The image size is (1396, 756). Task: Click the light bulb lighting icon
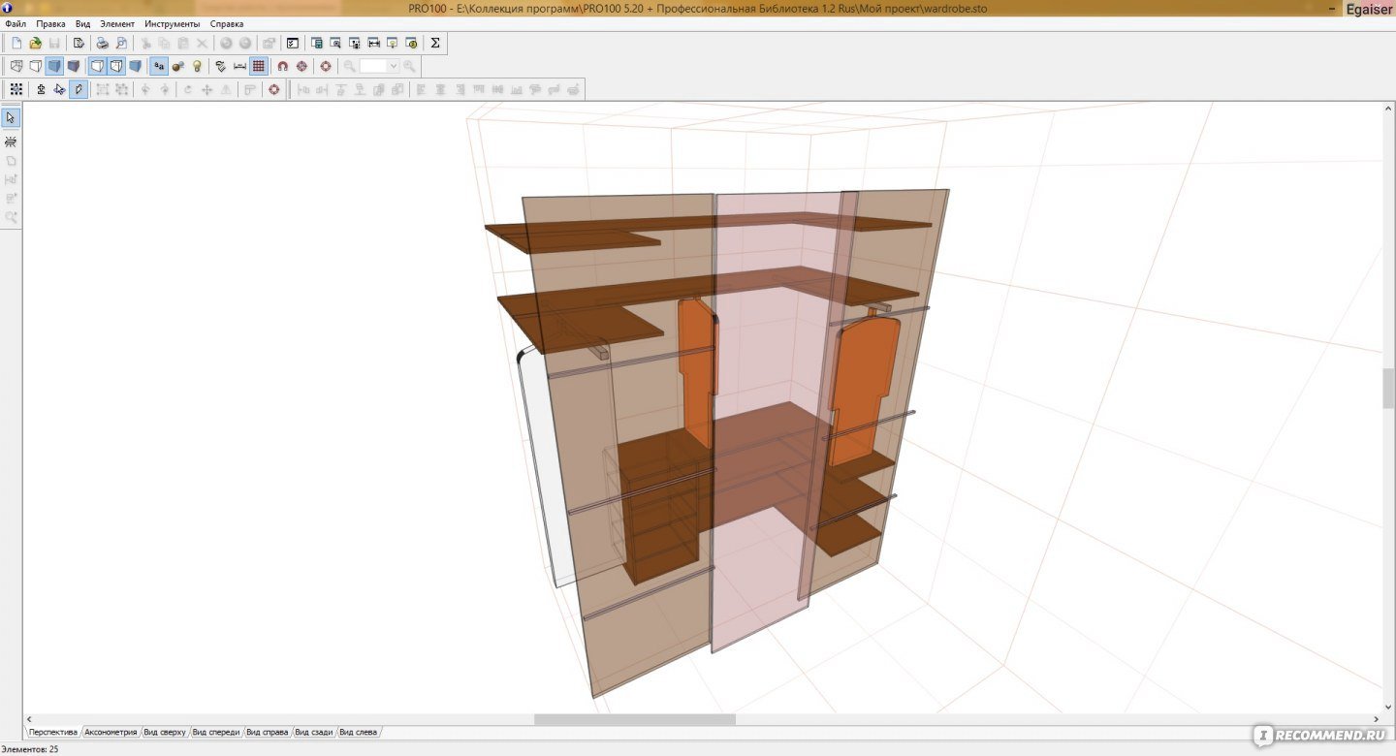click(198, 66)
